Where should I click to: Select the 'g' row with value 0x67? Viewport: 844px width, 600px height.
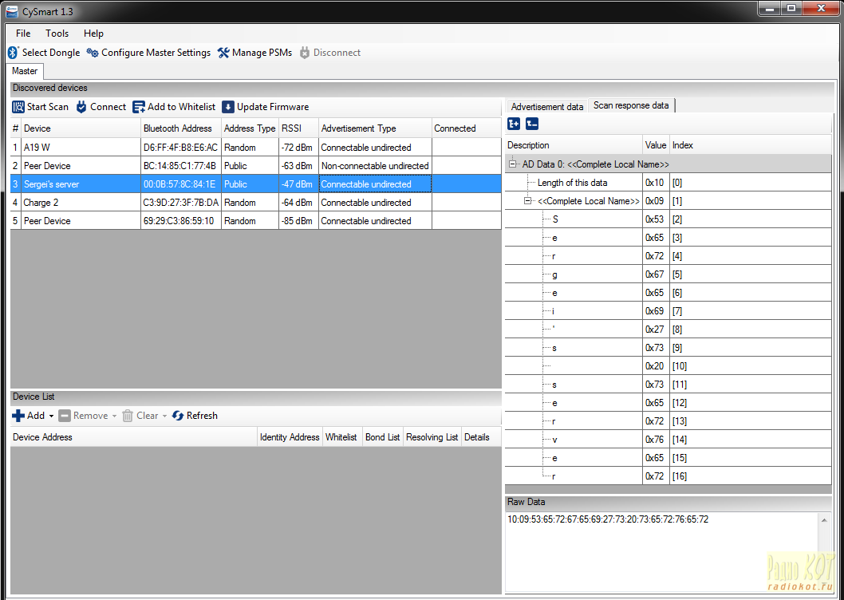click(x=668, y=274)
